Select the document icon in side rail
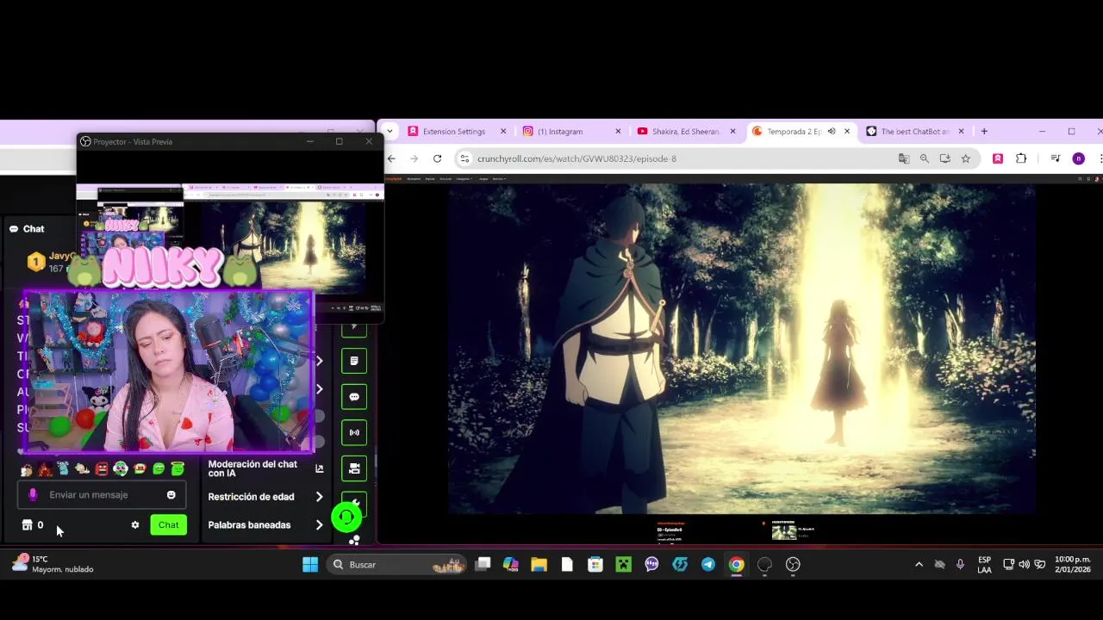The height and width of the screenshot is (620, 1103). click(x=354, y=361)
